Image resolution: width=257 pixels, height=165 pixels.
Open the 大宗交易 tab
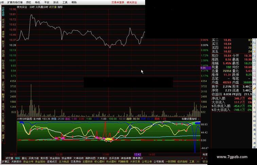(x=135, y=162)
